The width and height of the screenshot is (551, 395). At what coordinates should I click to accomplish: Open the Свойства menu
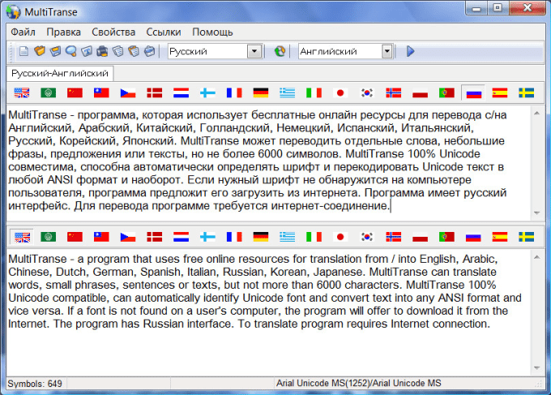113,32
